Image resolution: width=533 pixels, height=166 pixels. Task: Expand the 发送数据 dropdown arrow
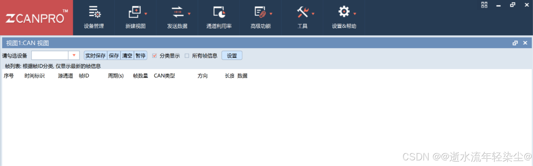(x=189, y=14)
